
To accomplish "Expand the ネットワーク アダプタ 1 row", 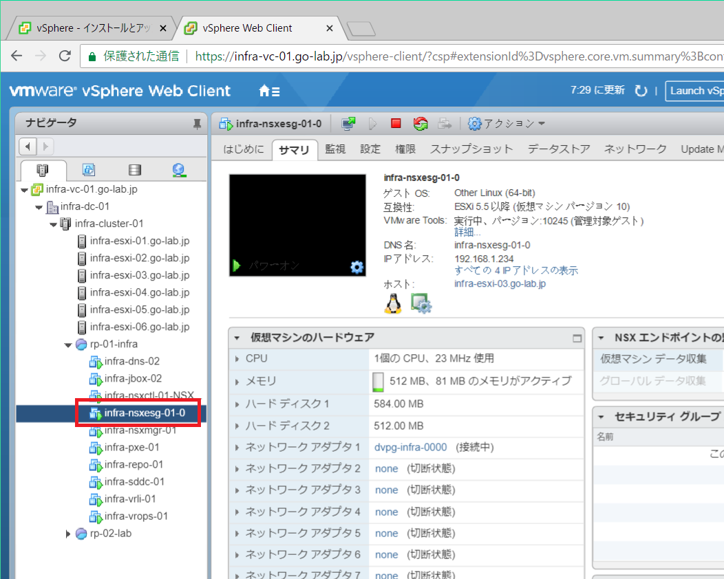I will 237,447.
